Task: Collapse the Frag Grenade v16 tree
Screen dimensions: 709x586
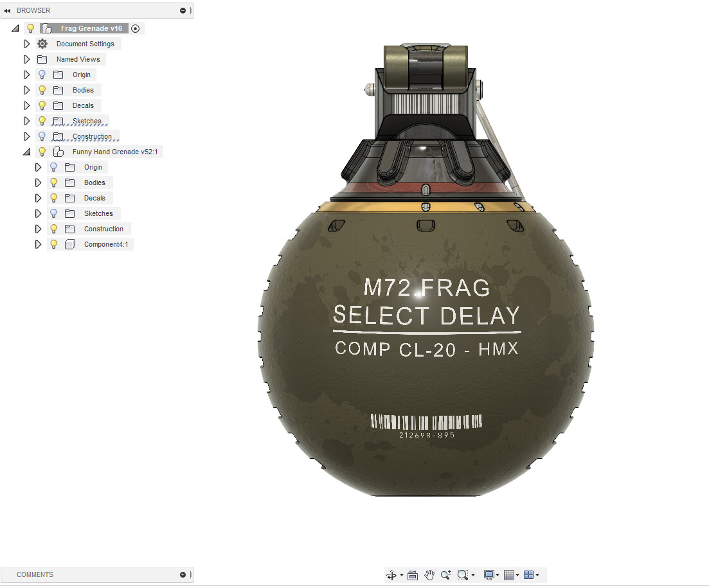Action: 15,28
